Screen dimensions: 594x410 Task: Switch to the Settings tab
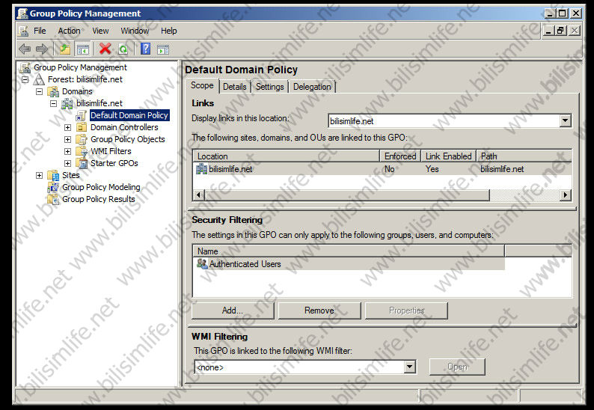(269, 87)
